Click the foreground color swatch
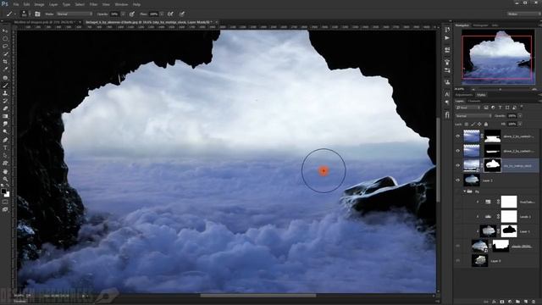Image resolution: width=542 pixels, height=305 pixels. coord(3,191)
